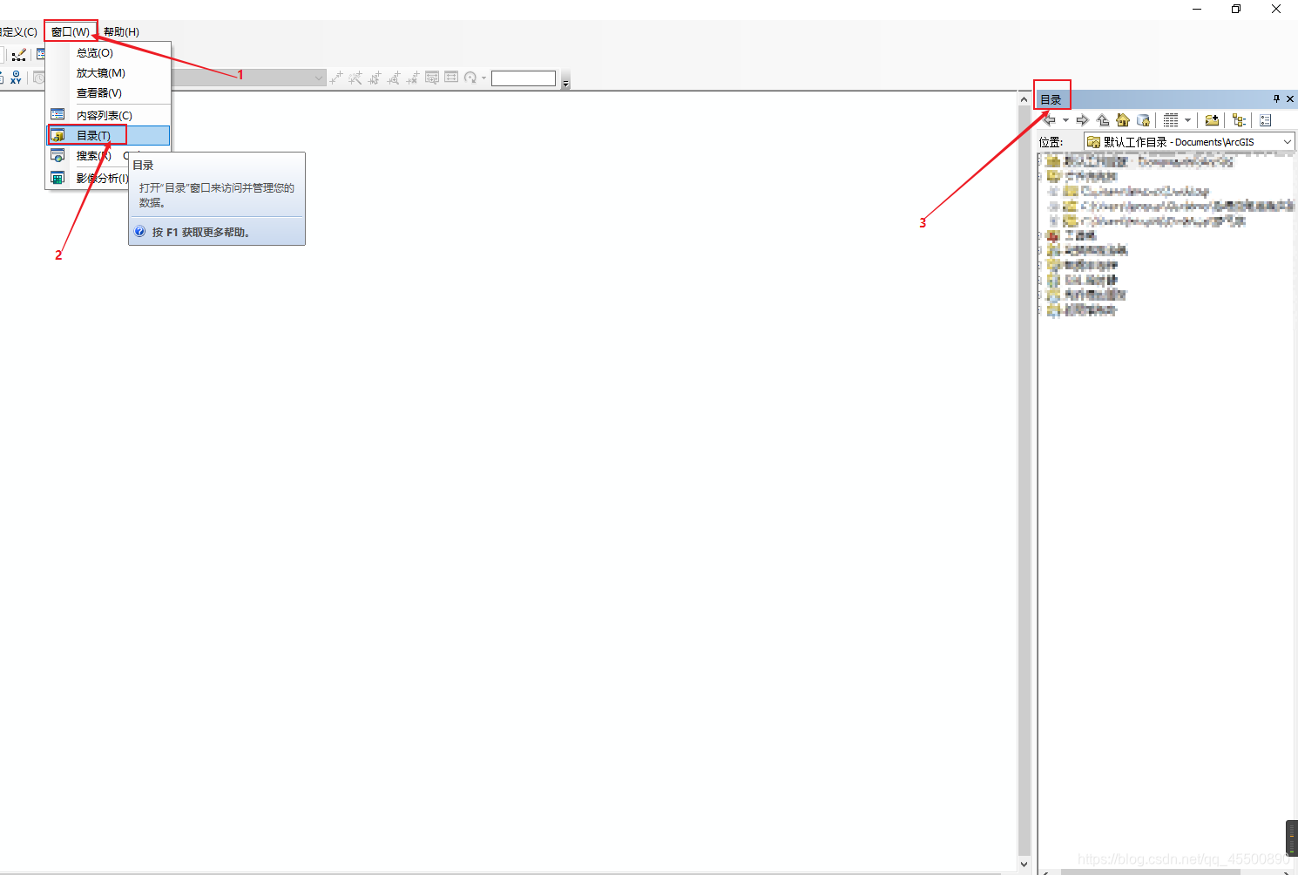Click the auto registration icon
This screenshot has height=875, width=1298.
click(355, 78)
